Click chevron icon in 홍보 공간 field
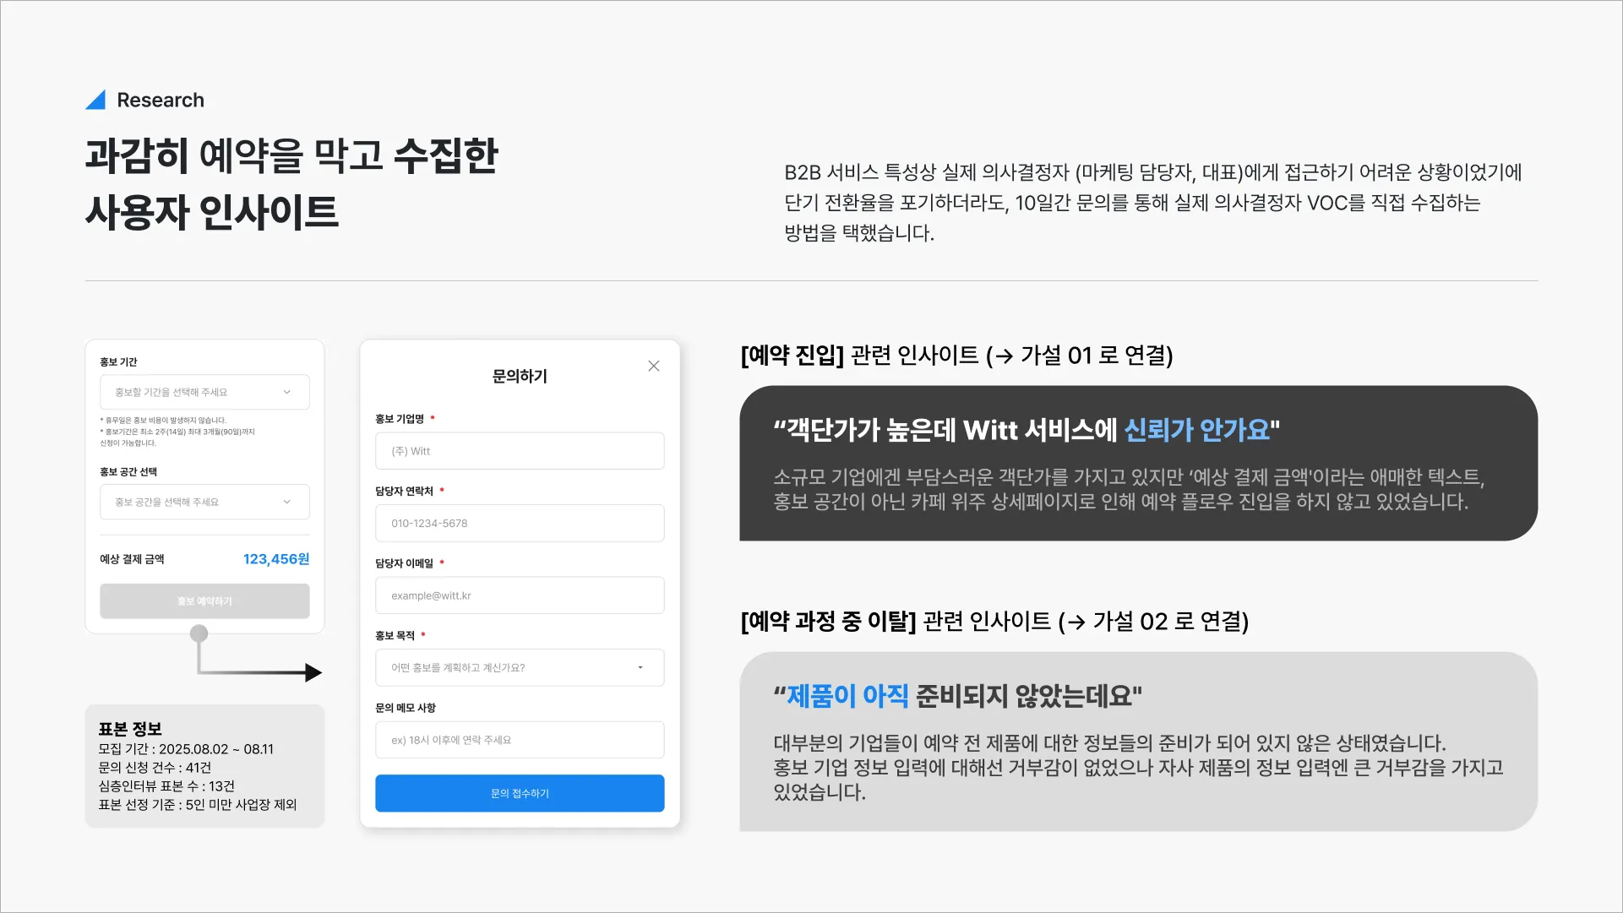This screenshot has width=1623, height=913. [286, 502]
